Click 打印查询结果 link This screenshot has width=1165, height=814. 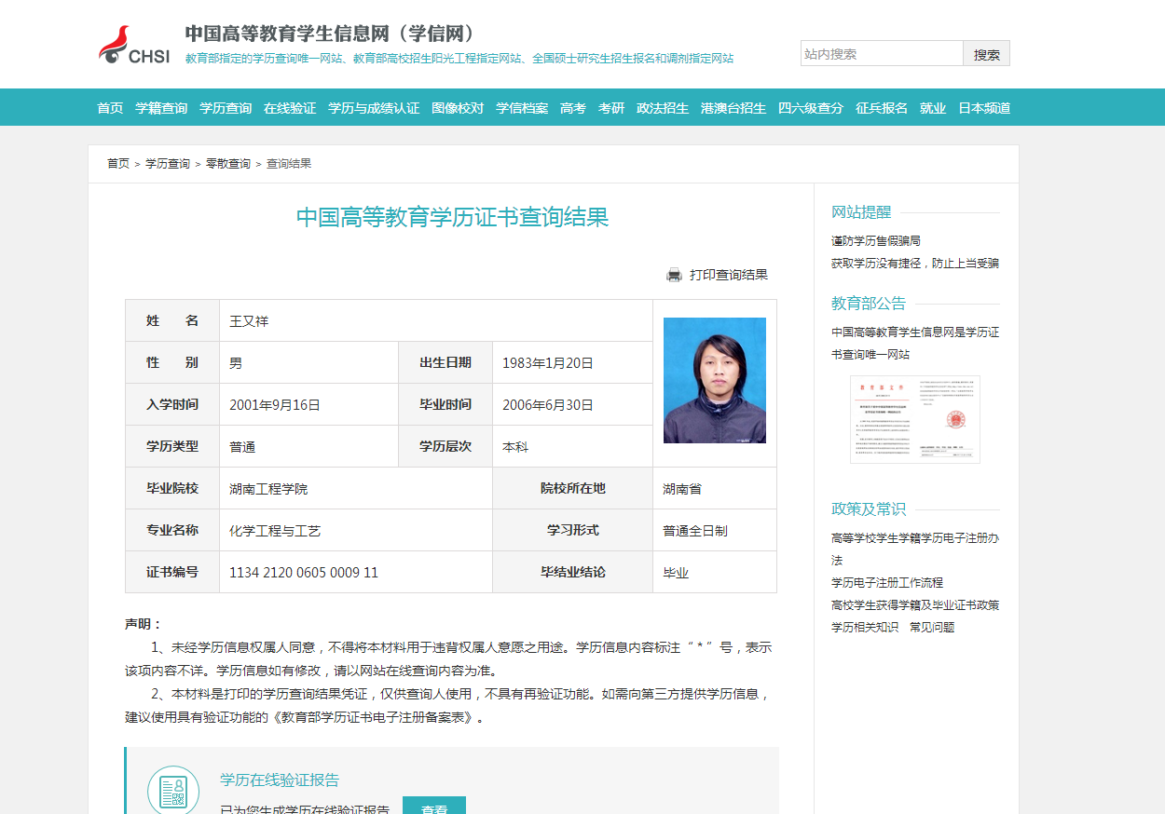point(729,275)
